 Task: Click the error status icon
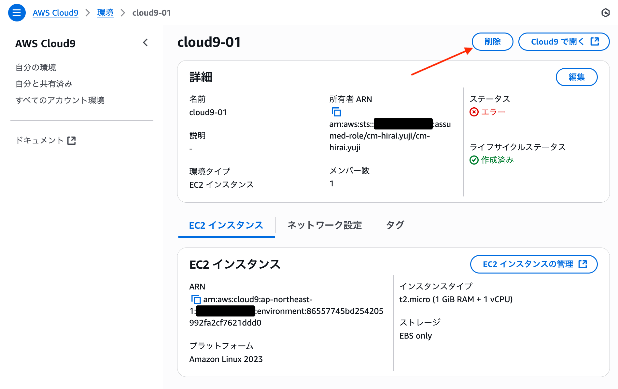[x=474, y=112]
